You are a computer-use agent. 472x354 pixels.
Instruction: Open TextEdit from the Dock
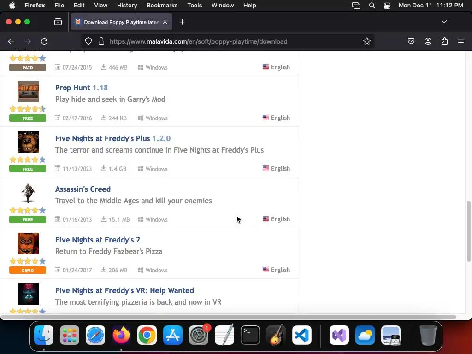tap(224, 335)
